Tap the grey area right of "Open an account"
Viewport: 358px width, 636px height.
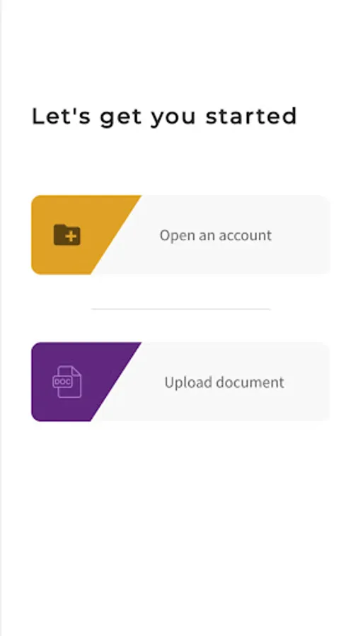301,235
